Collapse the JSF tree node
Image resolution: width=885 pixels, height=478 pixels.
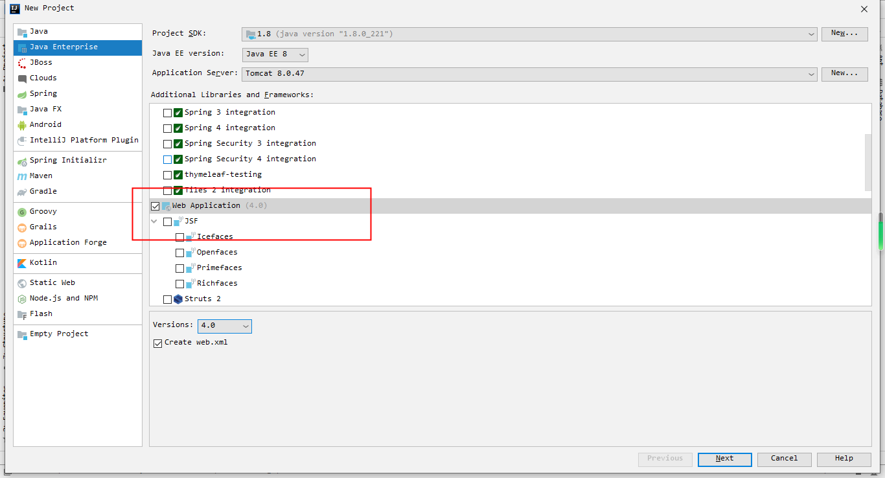click(x=154, y=221)
